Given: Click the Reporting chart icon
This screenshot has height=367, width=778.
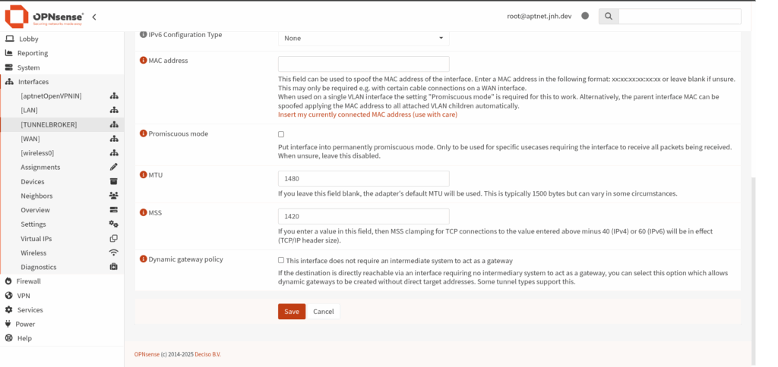Looking at the screenshot, I should pos(8,53).
